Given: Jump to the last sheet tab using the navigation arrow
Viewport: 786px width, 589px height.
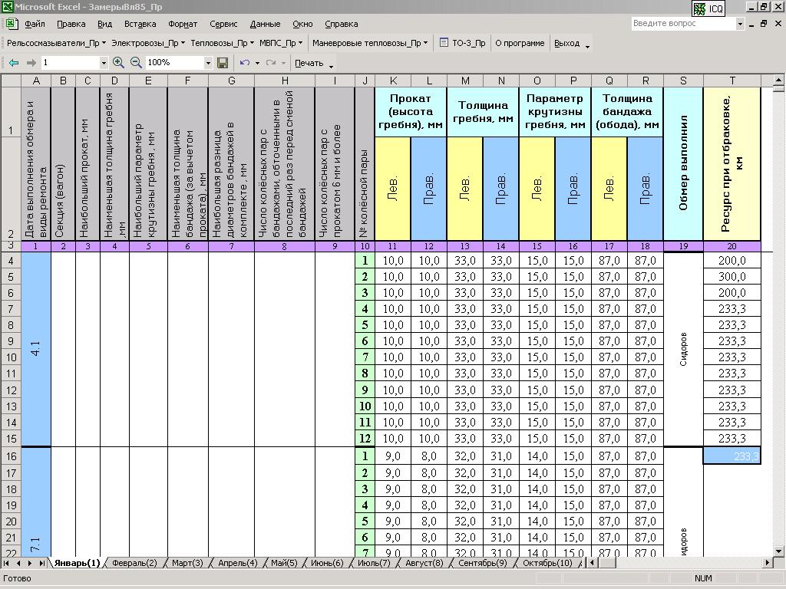Looking at the screenshot, I should pos(41,563).
